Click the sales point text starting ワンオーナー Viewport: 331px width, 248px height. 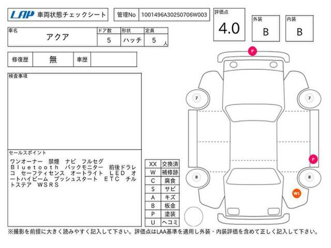[73, 173]
